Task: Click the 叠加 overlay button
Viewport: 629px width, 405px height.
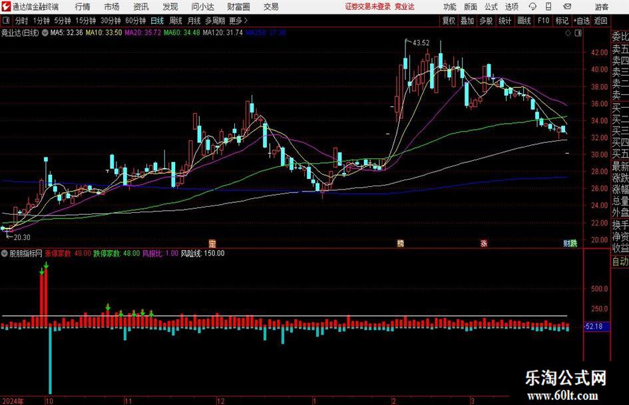Action: click(467, 21)
